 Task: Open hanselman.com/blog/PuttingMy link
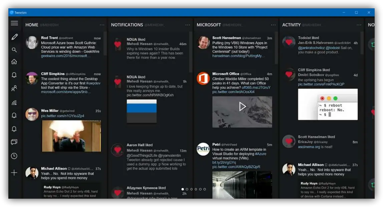tap(239, 56)
